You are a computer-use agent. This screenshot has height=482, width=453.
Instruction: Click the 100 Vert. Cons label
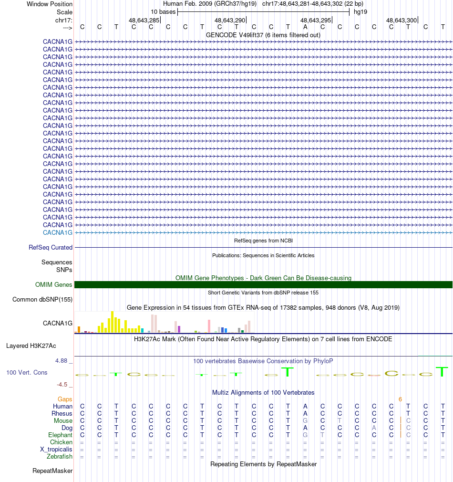coord(27,373)
